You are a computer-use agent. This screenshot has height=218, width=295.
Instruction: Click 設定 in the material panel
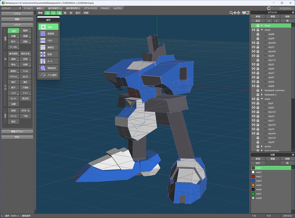[258, 163]
